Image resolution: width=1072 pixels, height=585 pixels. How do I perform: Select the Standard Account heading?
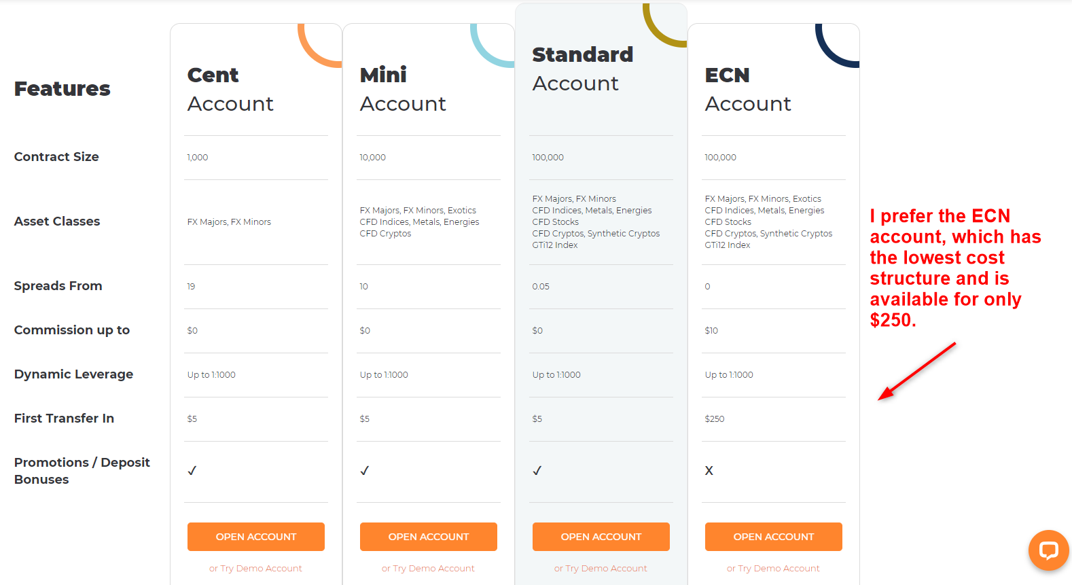[x=582, y=68]
